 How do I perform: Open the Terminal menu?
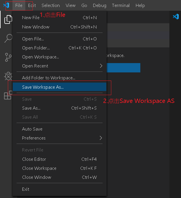pos(121,5)
